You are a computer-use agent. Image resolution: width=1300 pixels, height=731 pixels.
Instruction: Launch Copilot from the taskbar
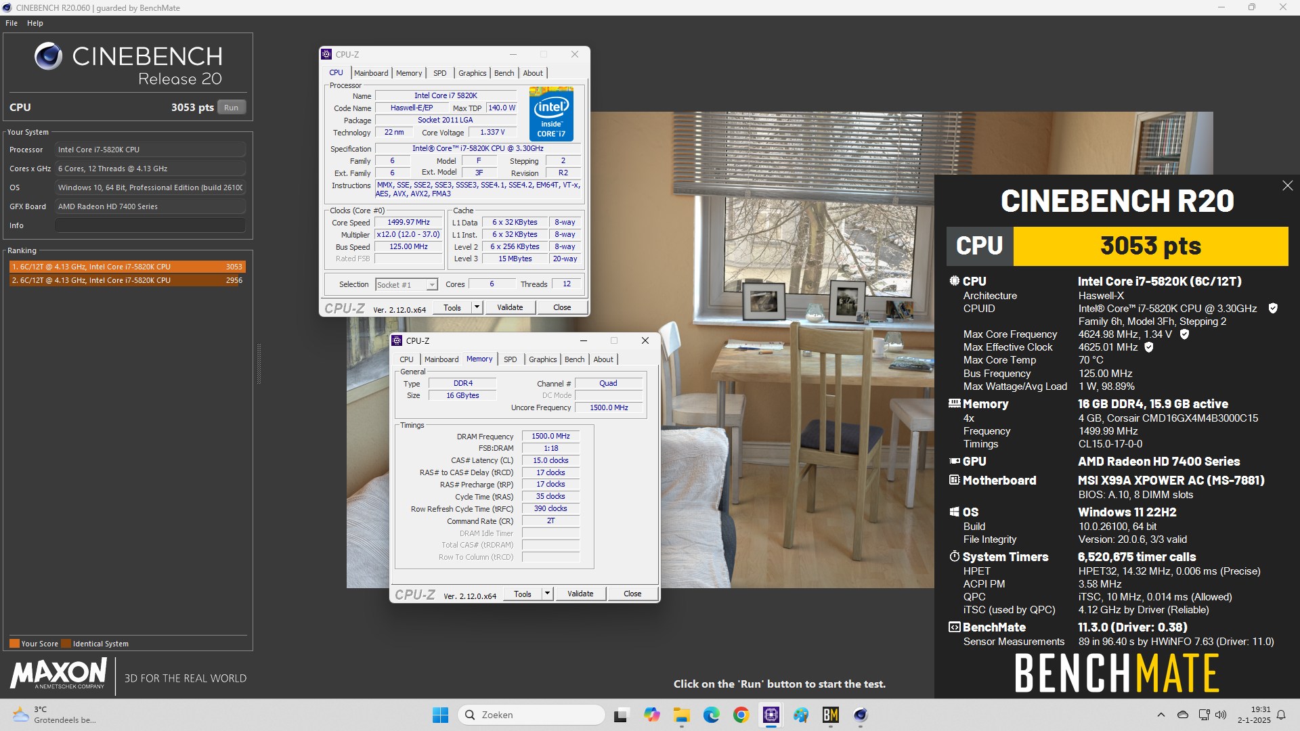pos(652,715)
